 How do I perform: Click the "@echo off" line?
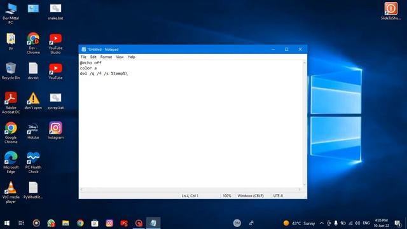[x=90, y=63]
